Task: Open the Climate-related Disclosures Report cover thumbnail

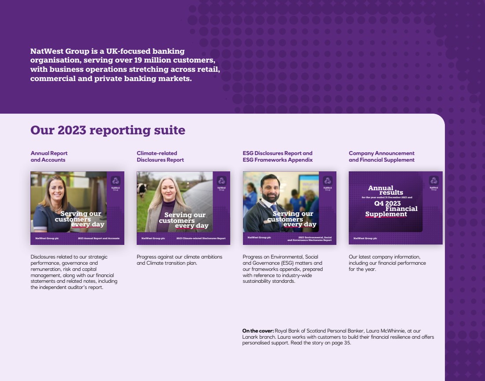Action: point(183,208)
